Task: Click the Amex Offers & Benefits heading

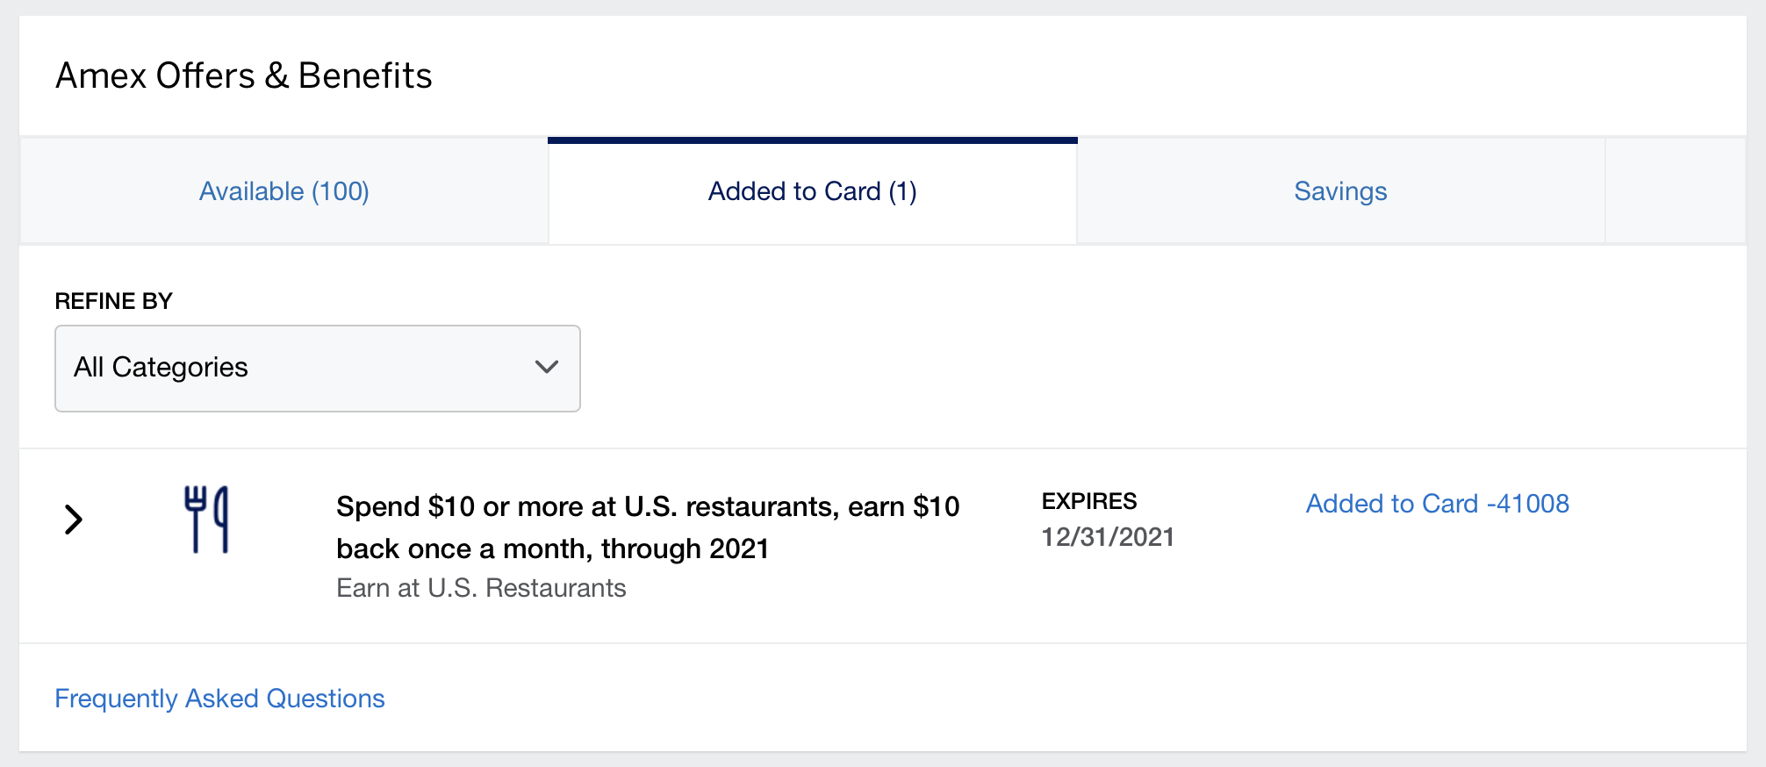Action: pos(244,76)
